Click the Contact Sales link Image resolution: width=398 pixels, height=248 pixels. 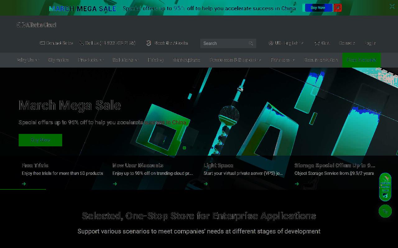59,43
